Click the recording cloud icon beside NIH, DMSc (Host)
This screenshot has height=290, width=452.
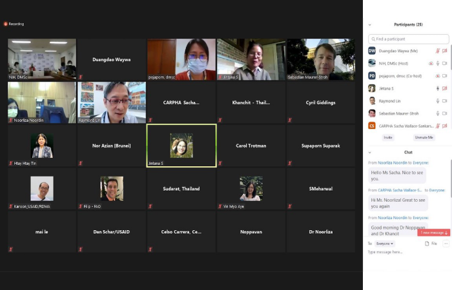(431, 63)
